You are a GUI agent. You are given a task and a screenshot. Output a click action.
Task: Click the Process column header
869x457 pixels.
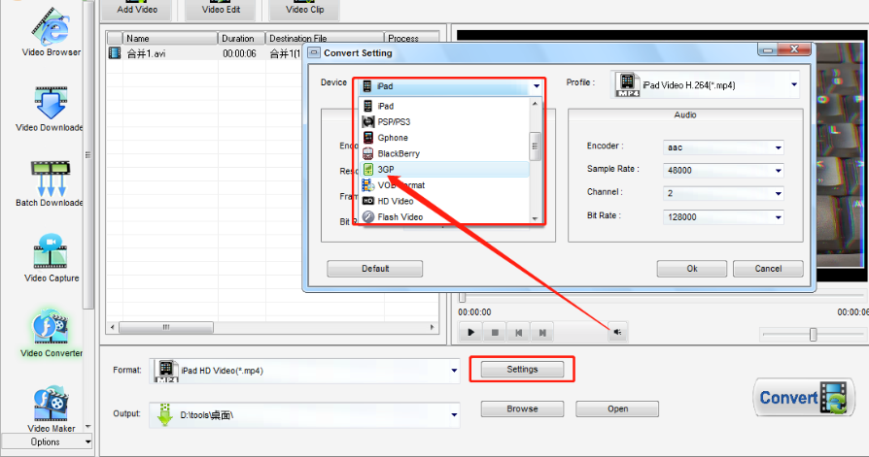[x=411, y=38]
